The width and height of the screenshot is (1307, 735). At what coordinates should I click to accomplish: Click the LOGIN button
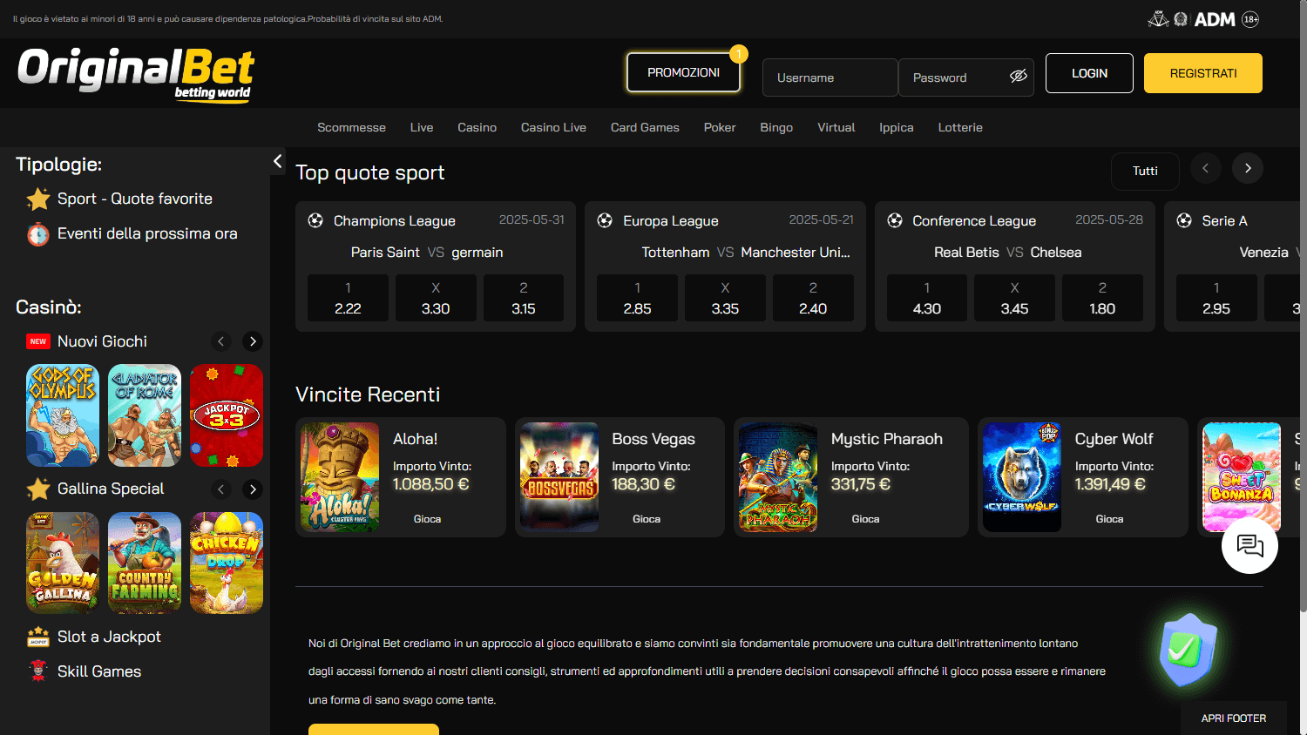tap(1089, 73)
